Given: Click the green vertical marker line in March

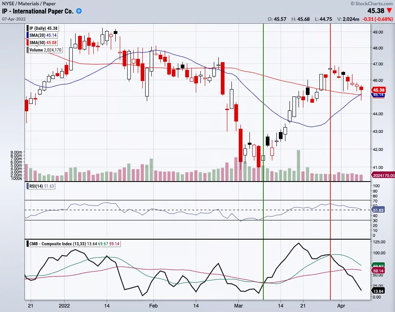Looking at the screenshot, I should (263, 161).
